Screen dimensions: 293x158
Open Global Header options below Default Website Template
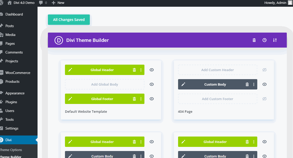pyautogui.click(x=141, y=142)
